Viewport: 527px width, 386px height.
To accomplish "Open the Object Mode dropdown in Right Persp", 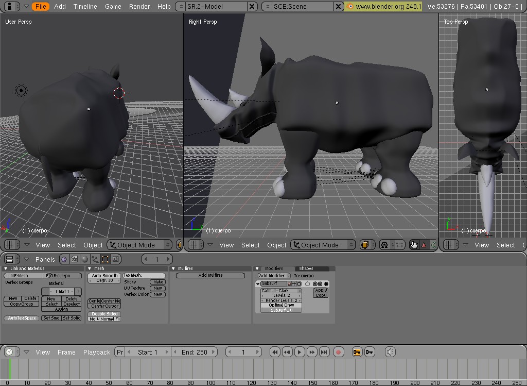I will [323, 245].
